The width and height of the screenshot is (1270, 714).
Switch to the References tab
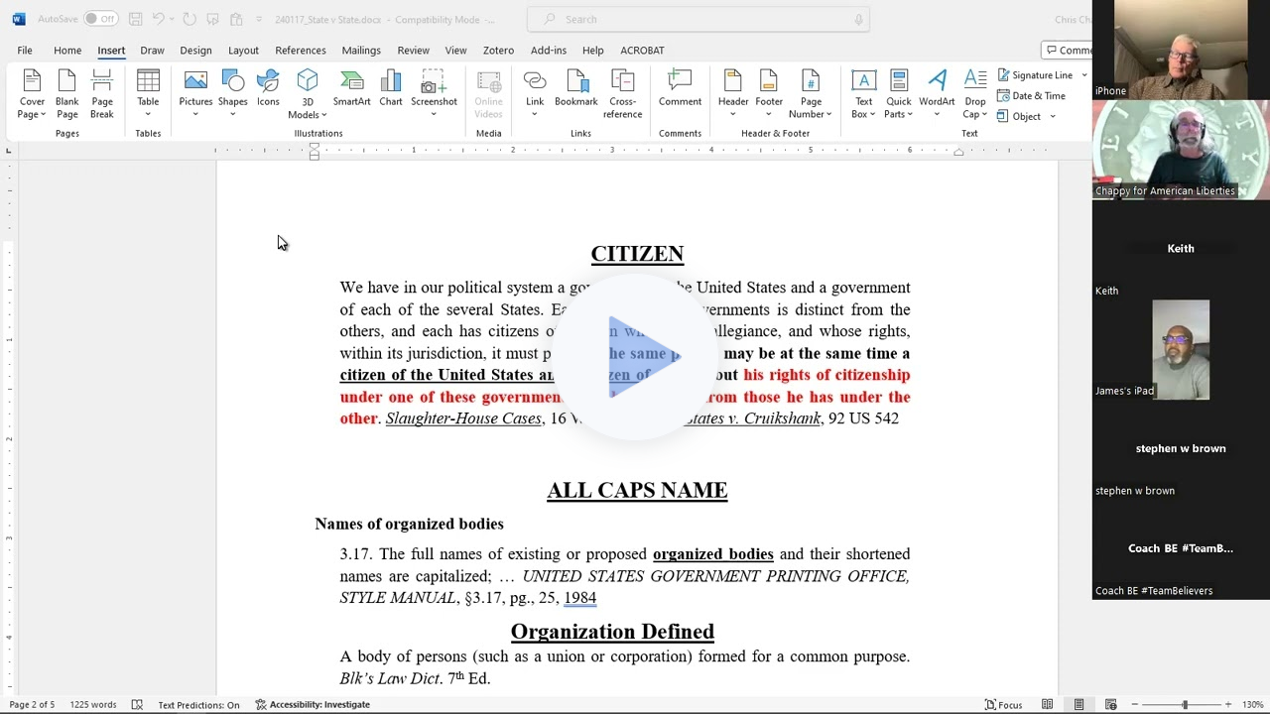point(300,51)
